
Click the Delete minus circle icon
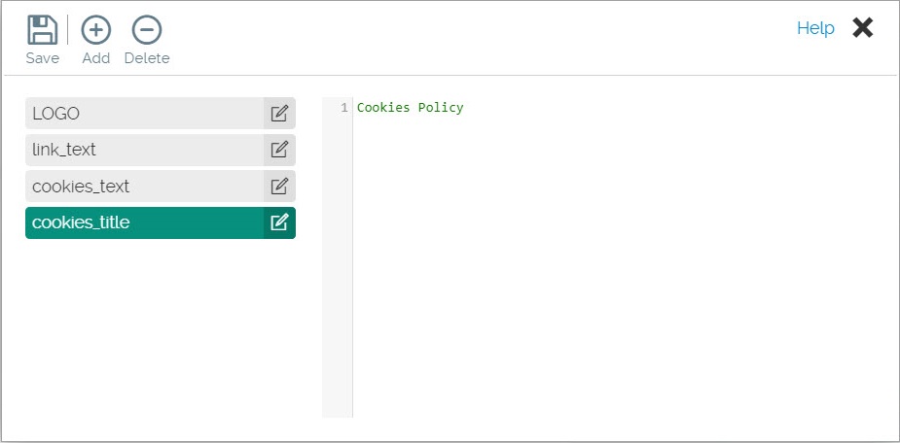147,30
